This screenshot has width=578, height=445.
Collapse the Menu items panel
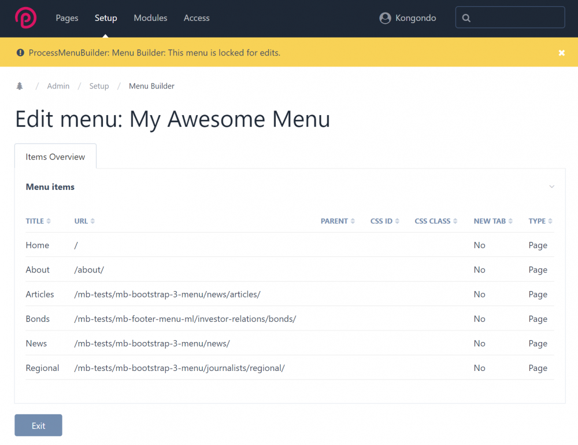point(551,187)
